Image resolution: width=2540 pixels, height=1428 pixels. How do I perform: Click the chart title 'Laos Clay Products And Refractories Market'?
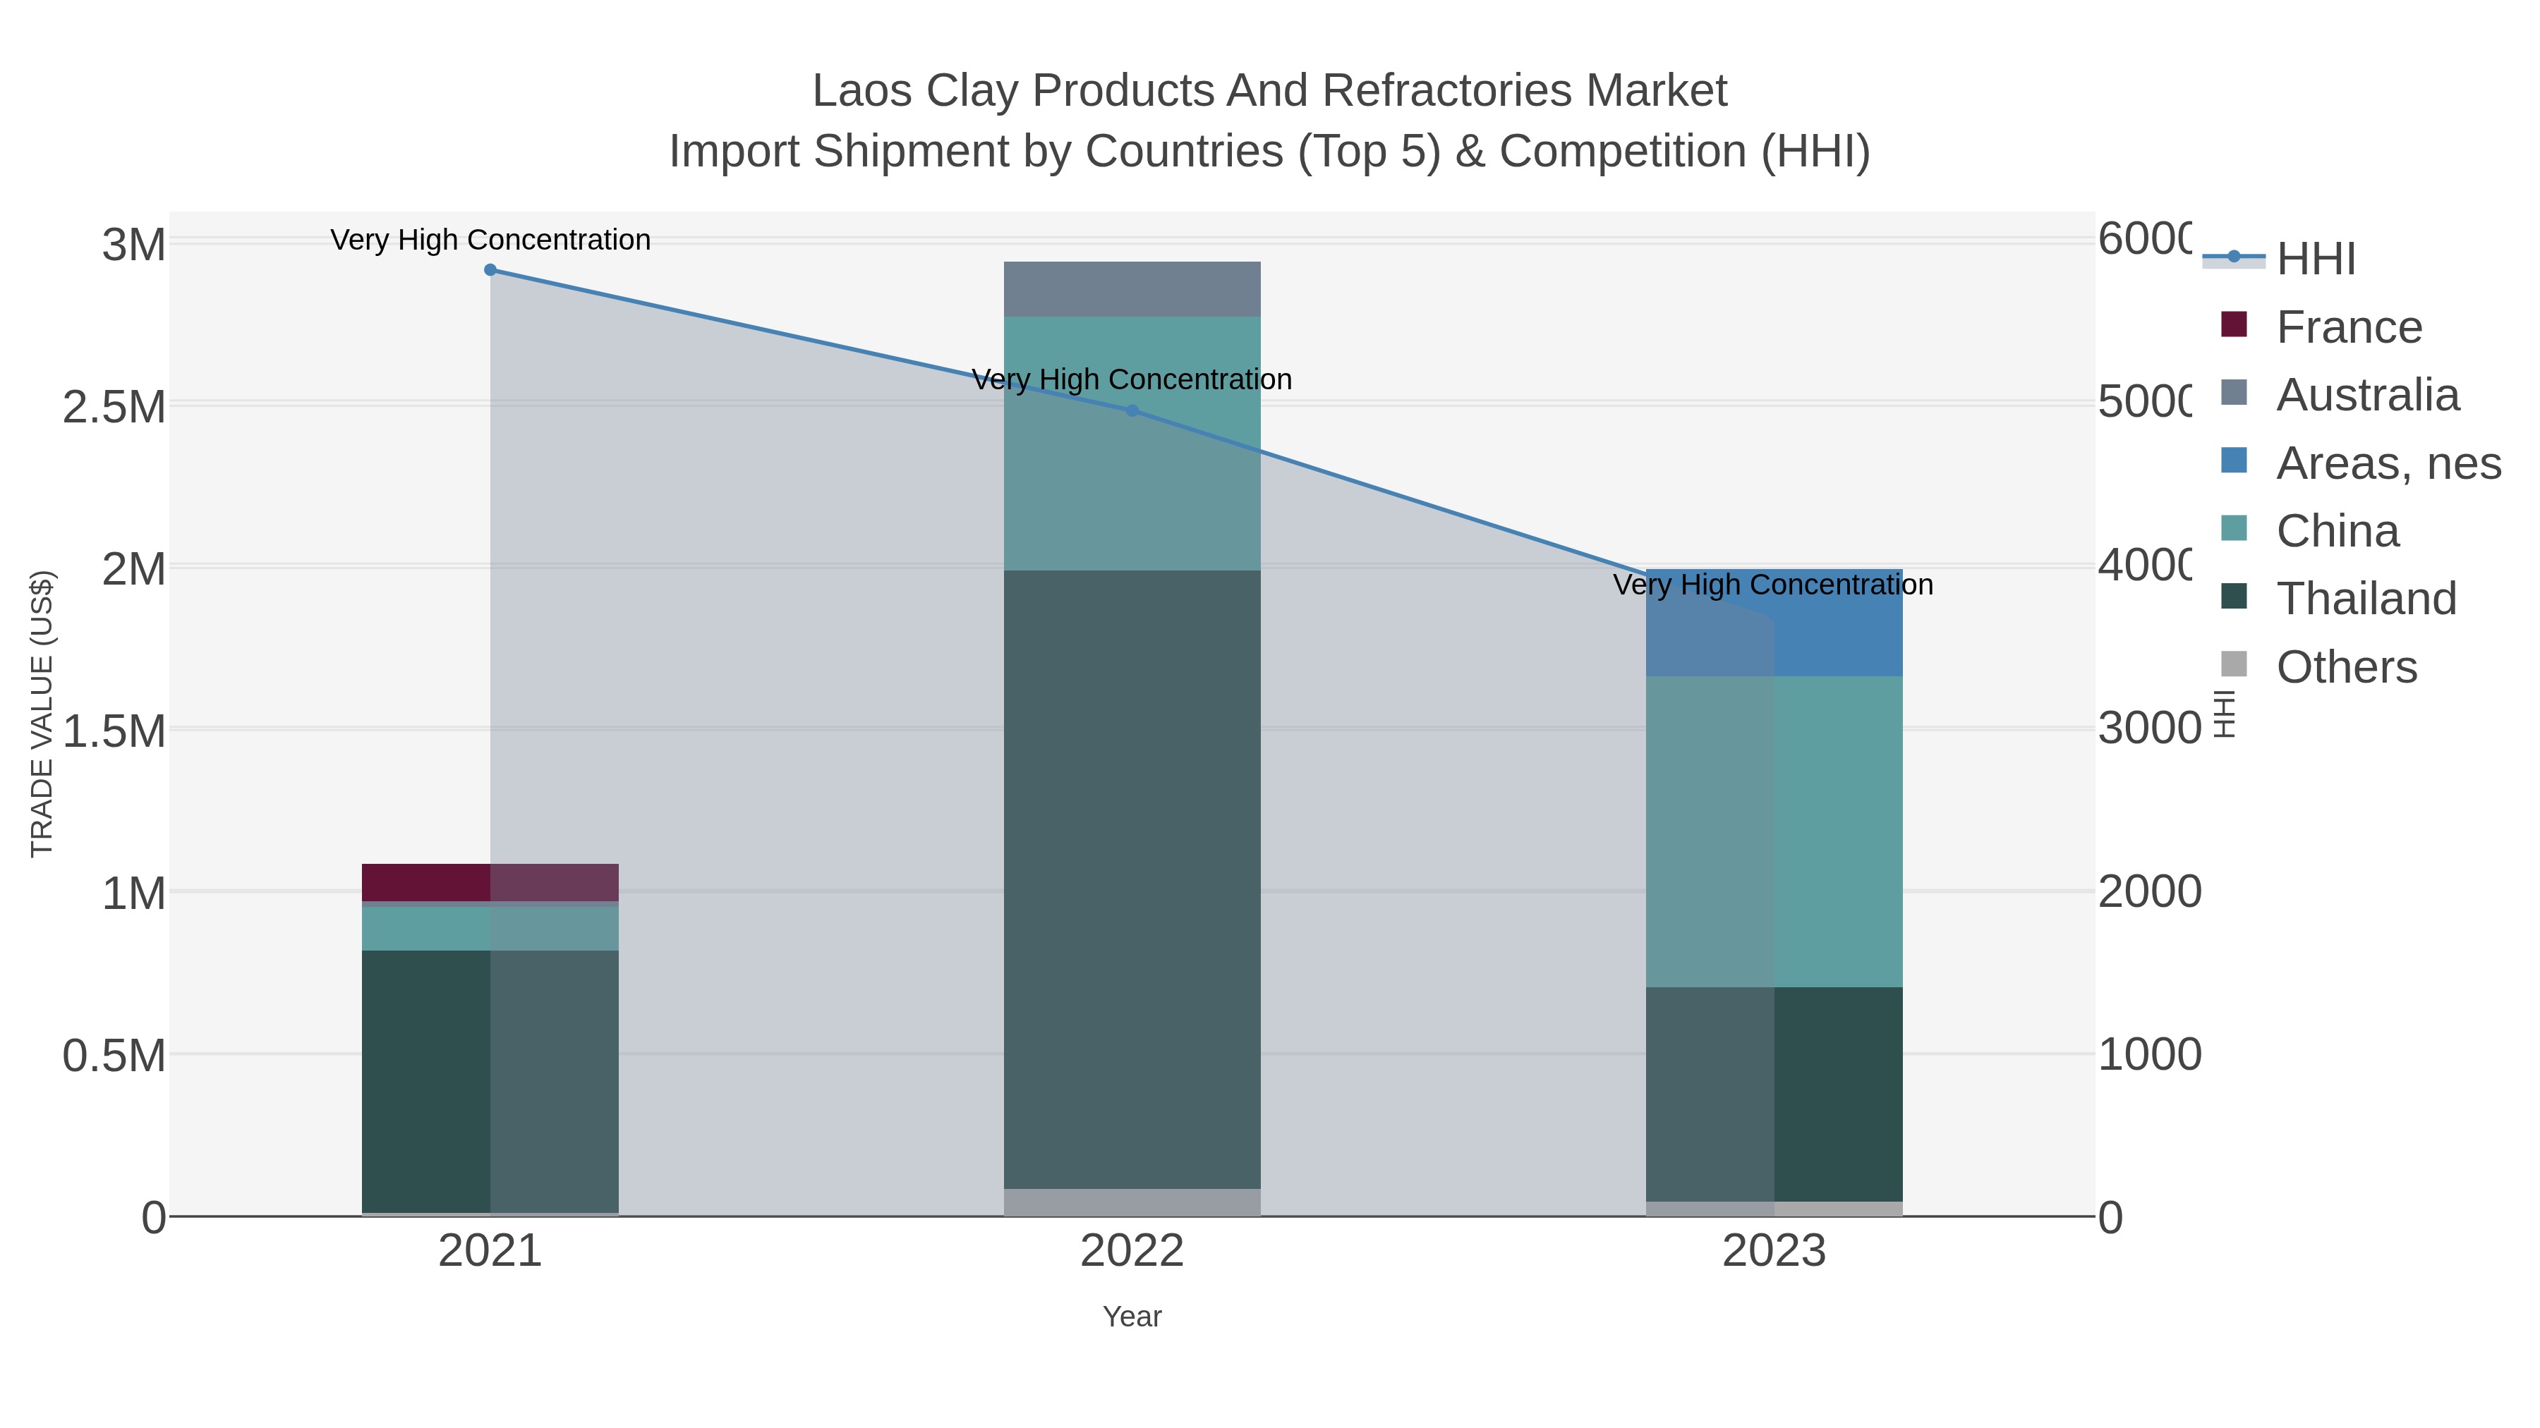coord(1270,91)
